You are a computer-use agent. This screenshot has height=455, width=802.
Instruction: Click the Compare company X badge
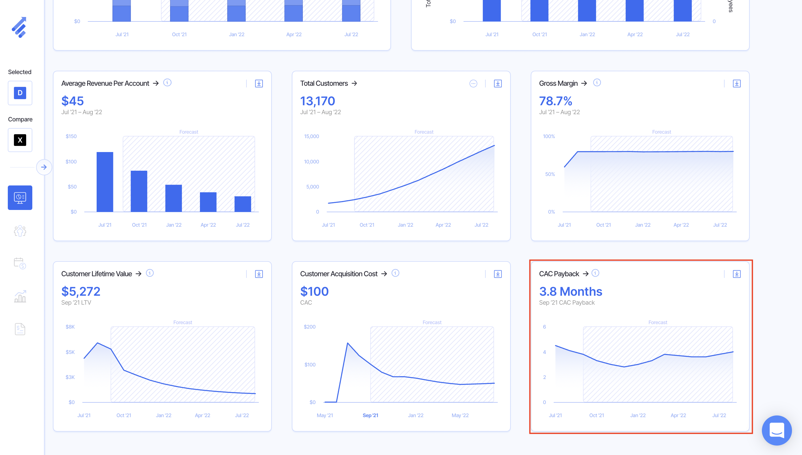click(20, 140)
